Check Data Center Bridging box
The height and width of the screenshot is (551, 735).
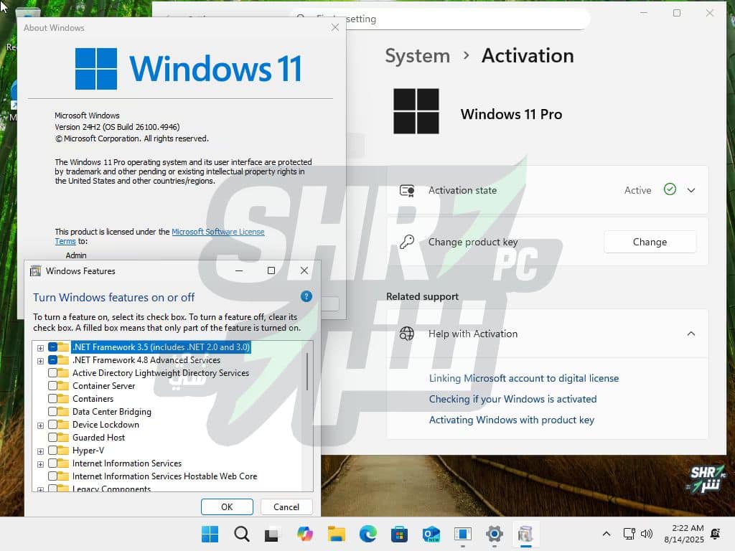[x=52, y=411]
